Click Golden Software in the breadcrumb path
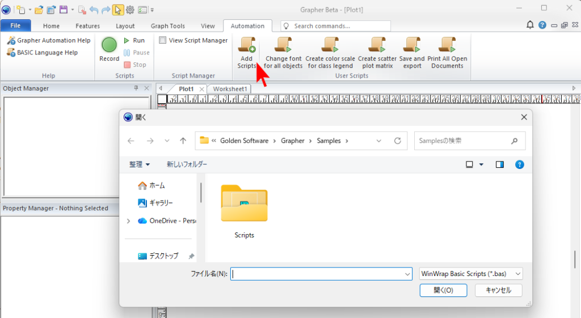Screen dimensions: 581x318 tap(244, 141)
